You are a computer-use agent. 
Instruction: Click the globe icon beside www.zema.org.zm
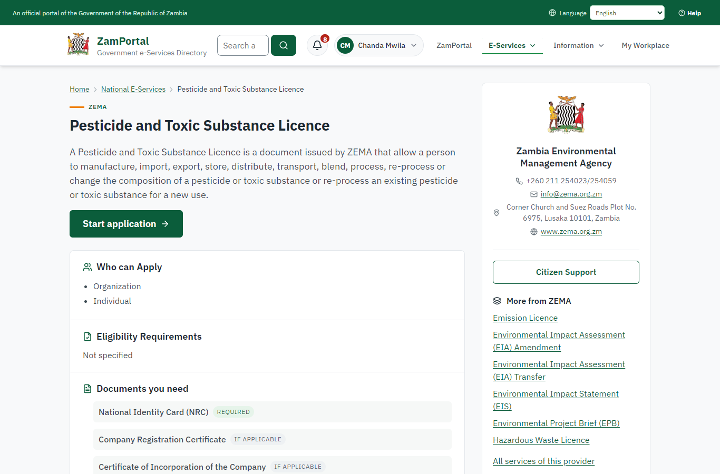tap(534, 232)
